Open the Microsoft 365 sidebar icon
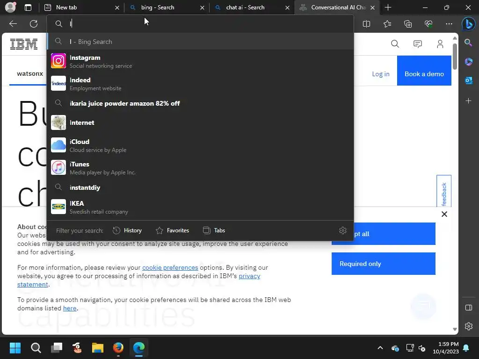 [468, 62]
